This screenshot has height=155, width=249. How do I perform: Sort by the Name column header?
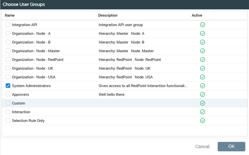10,15
